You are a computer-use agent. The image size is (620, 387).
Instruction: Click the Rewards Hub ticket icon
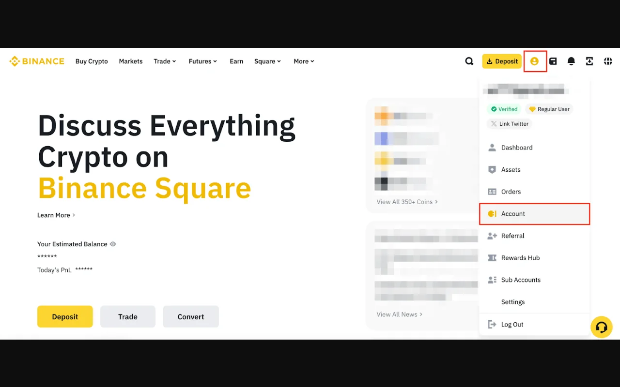(492, 258)
